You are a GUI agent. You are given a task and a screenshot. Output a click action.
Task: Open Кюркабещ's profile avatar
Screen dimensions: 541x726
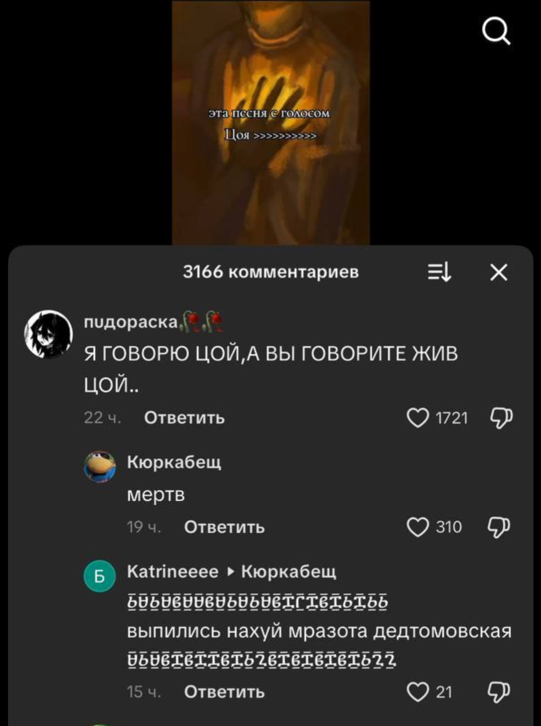coord(100,467)
